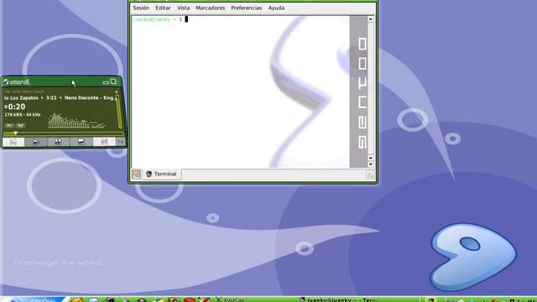
Task: Close the amaroK player window
Action: 113,81
